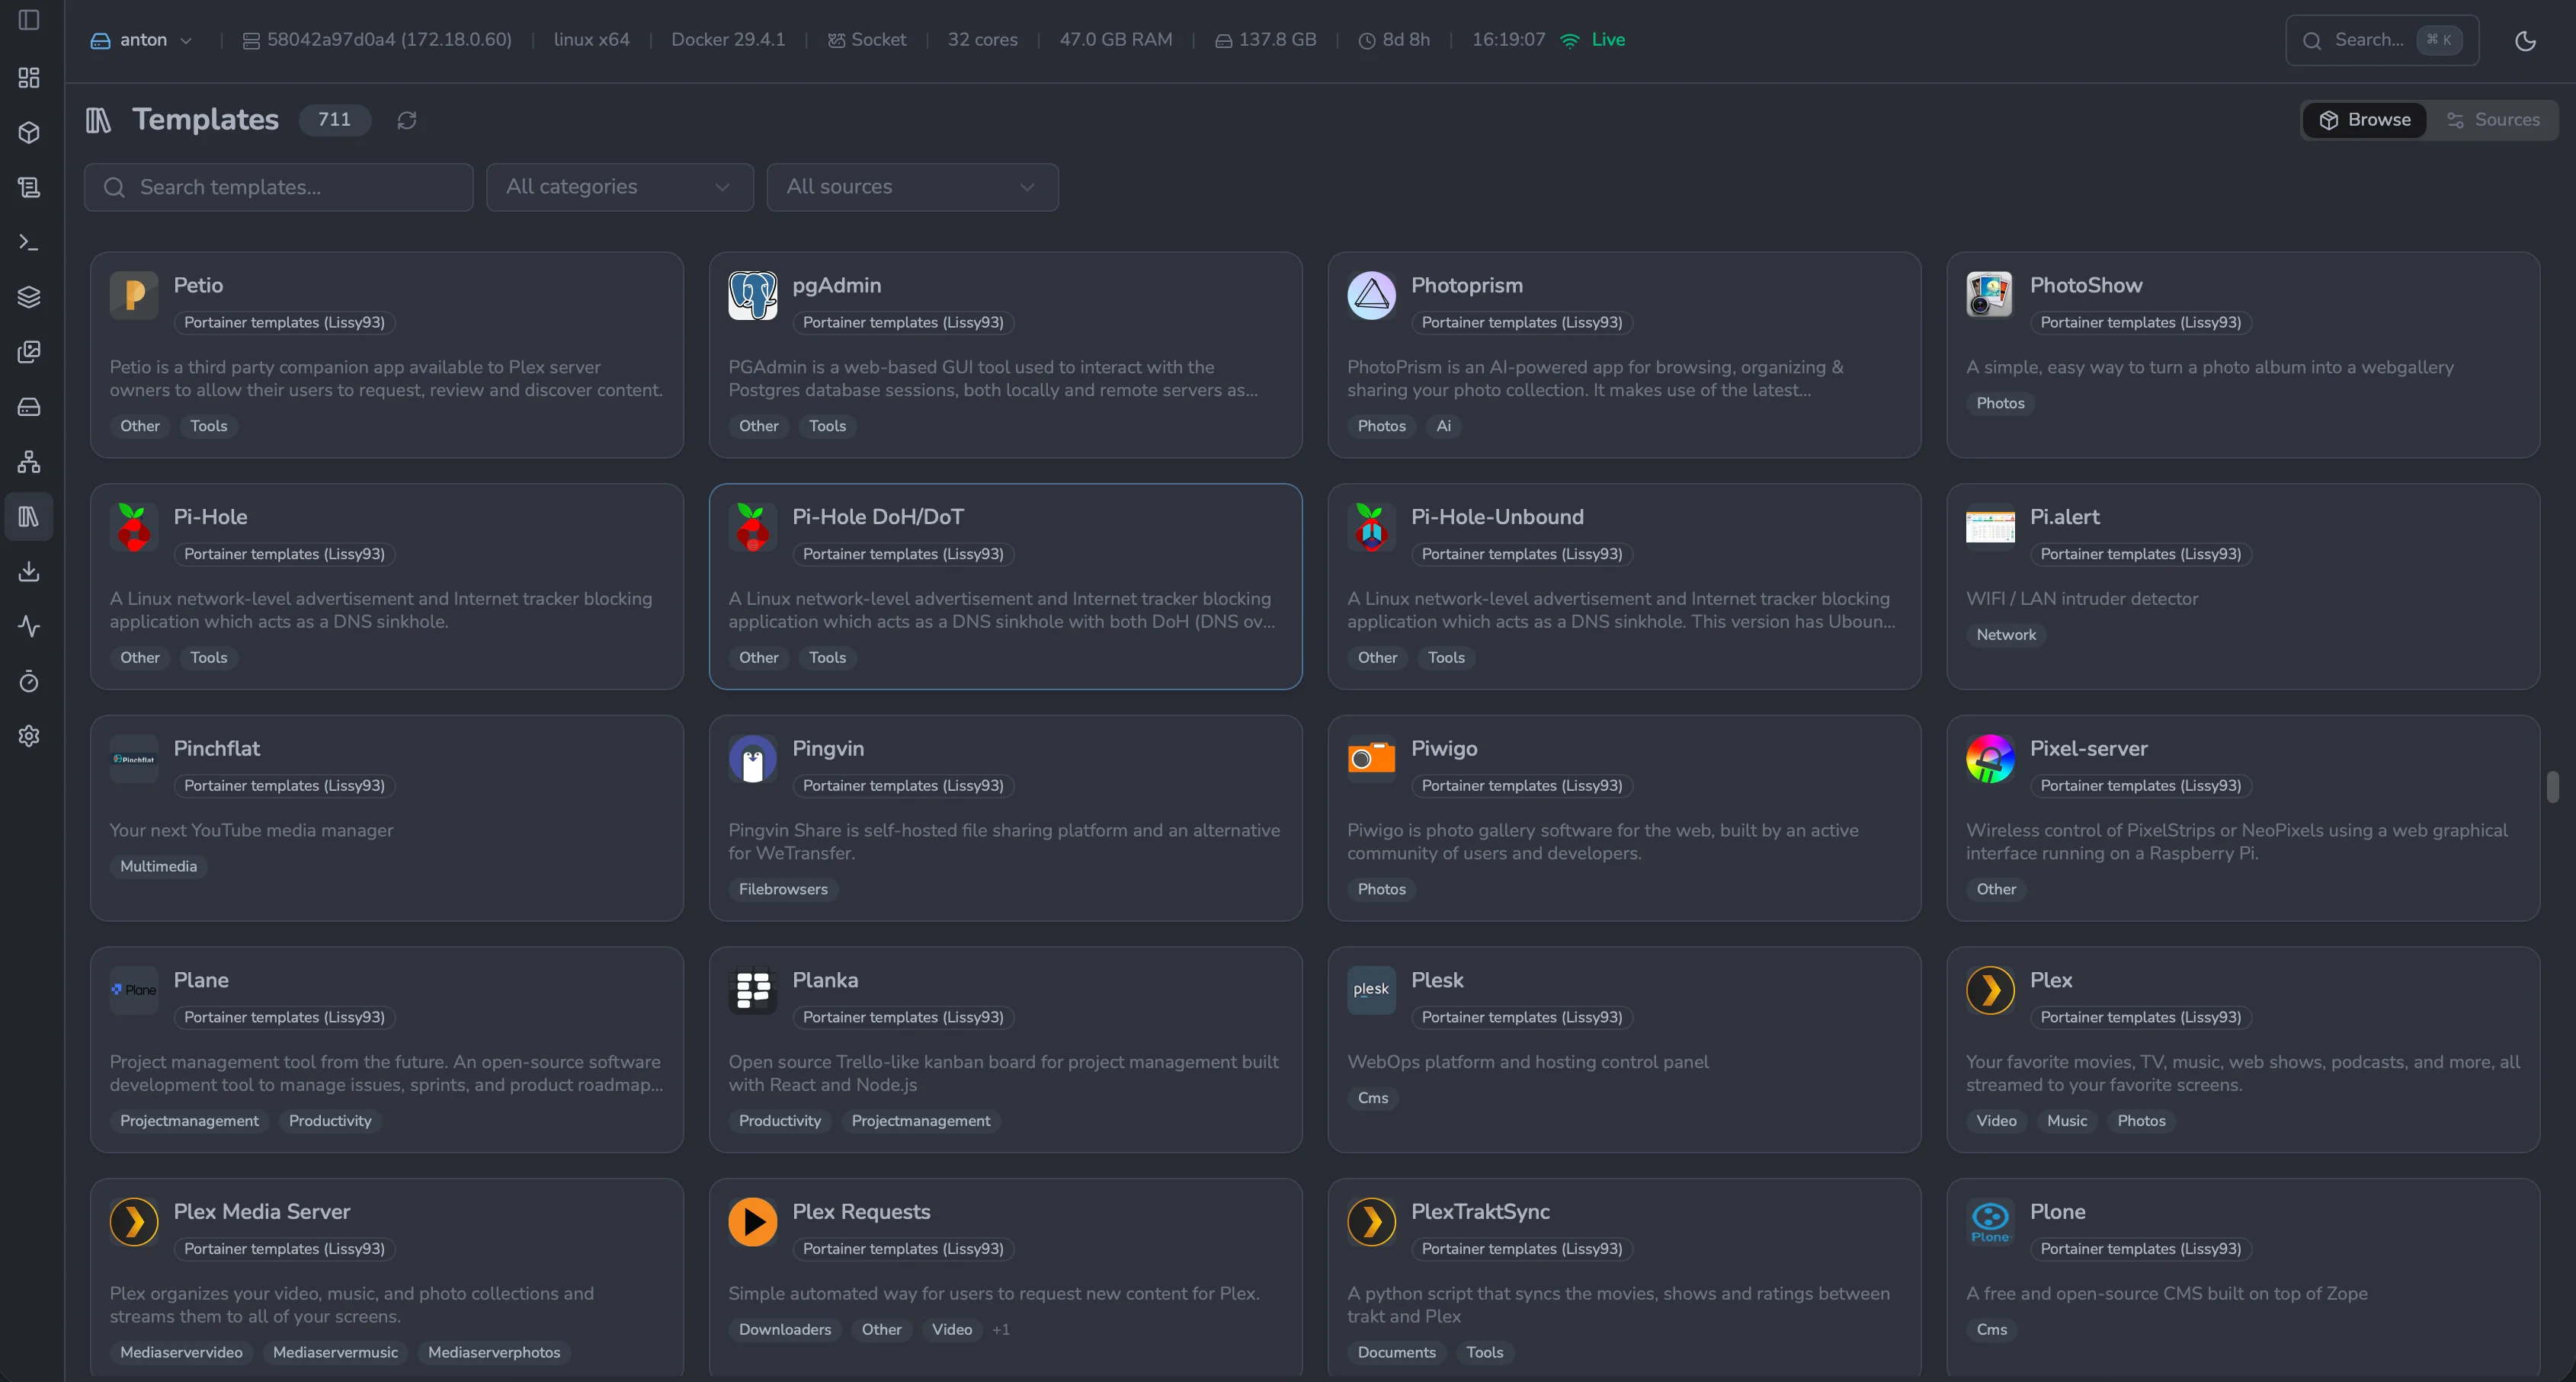
Task: Open the Pi-Hole-Unbound template title
Action: [x=1497, y=517]
